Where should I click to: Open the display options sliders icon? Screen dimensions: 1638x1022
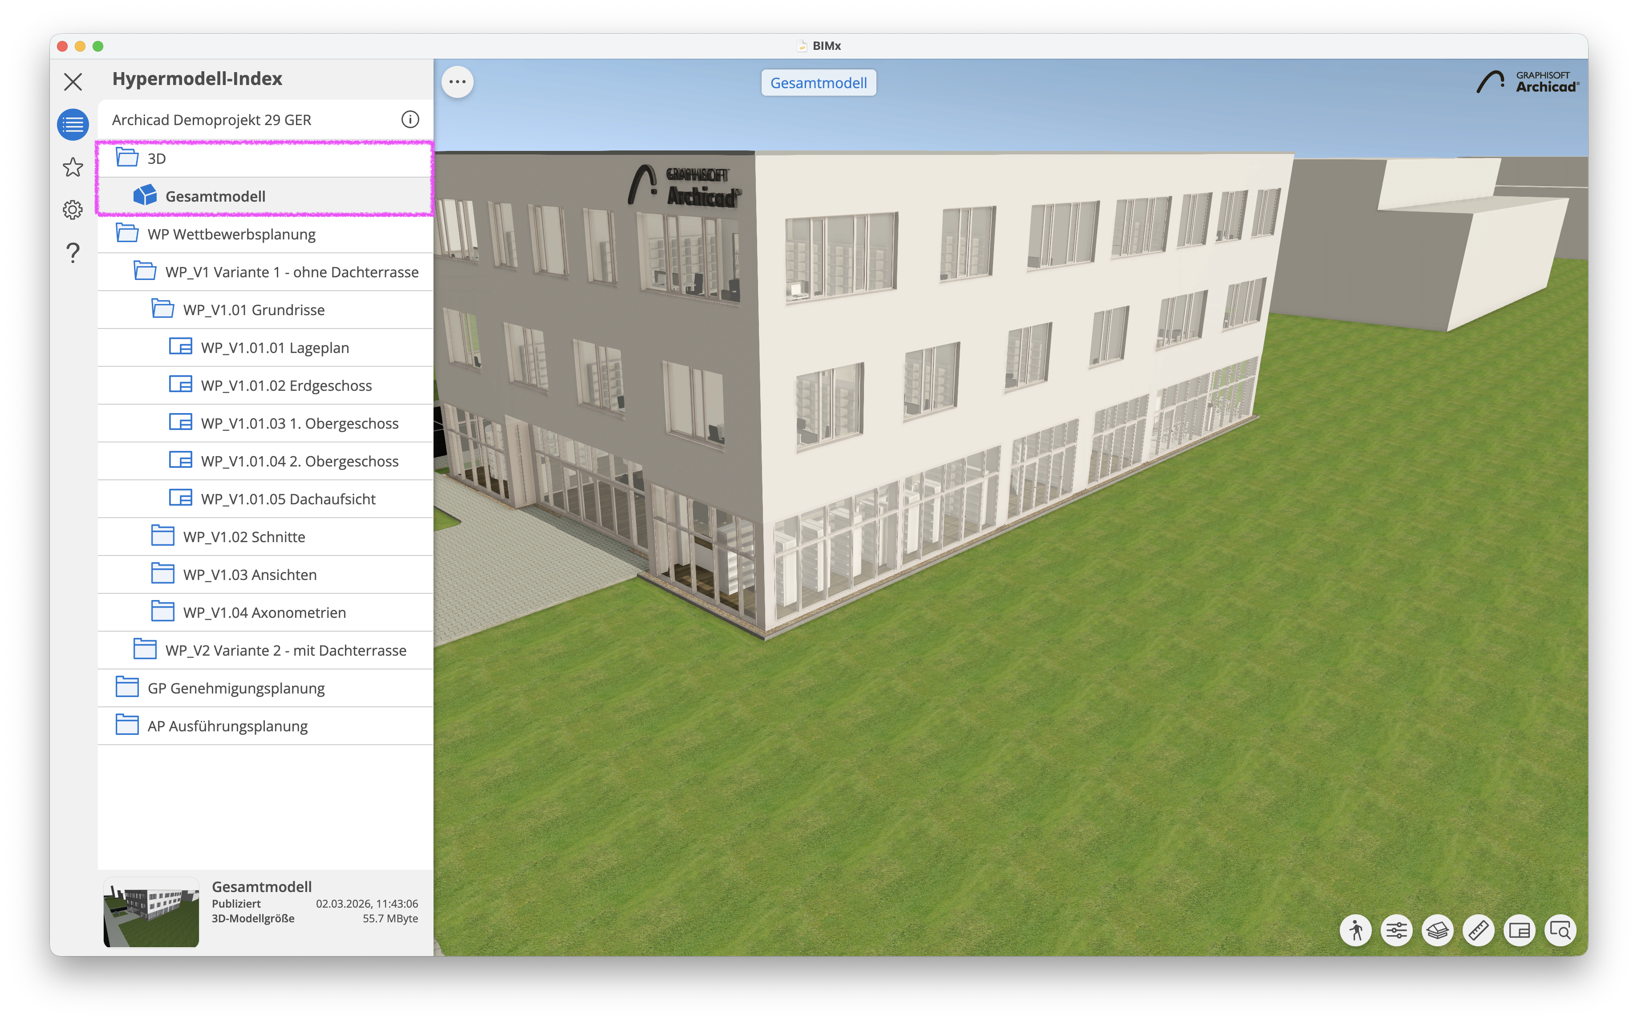click(1397, 931)
